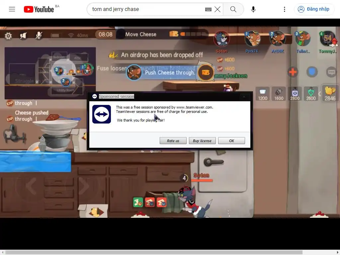The height and width of the screenshot is (255, 340).
Task: Click the 'Move Cheese' objective label
Action: click(x=141, y=34)
